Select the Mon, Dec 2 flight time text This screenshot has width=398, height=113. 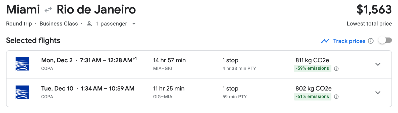point(89,60)
